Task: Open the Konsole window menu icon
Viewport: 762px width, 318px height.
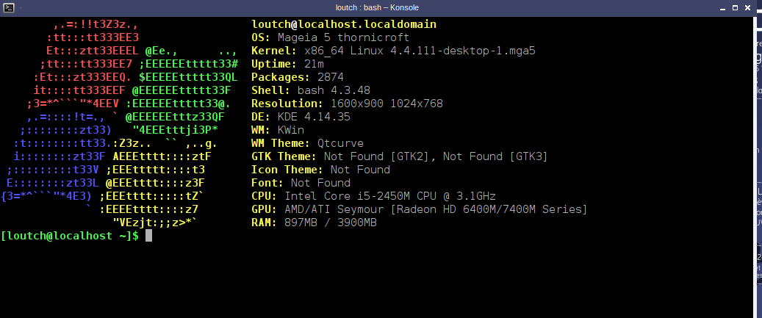Action: click(x=9, y=8)
